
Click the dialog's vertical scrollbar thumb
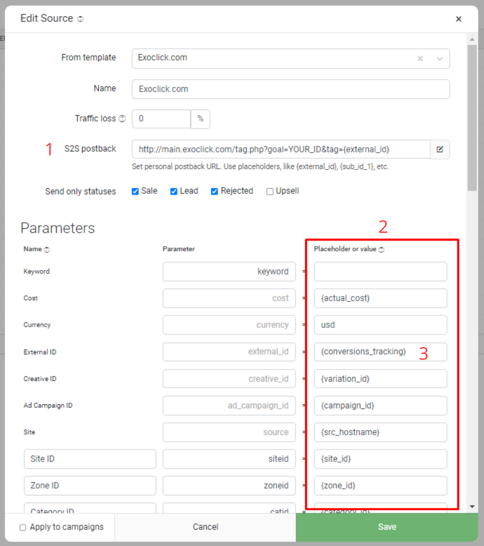[x=472, y=118]
